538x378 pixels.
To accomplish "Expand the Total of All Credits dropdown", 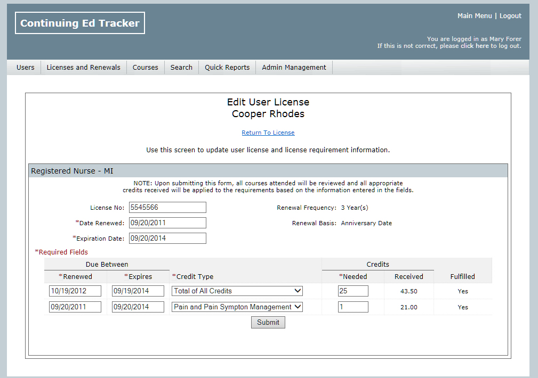I will tap(237, 291).
